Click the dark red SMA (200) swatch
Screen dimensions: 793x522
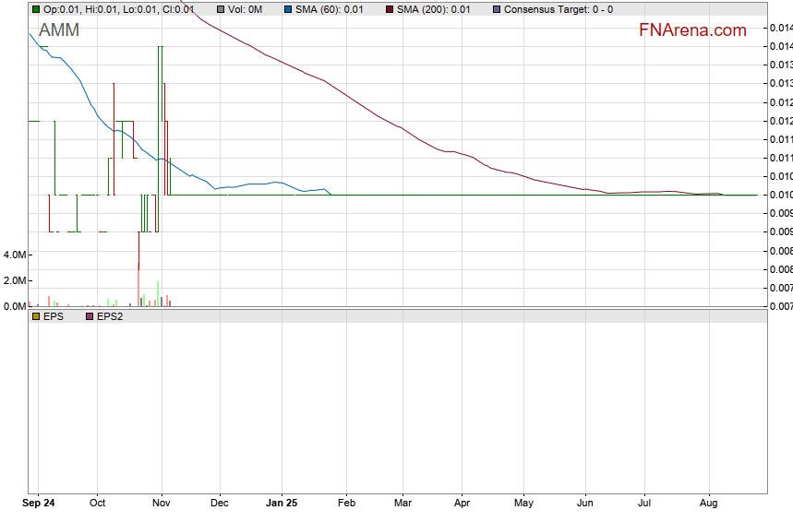point(390,9)
